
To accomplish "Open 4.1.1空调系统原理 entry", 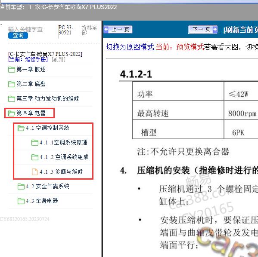I will point(63,142).
